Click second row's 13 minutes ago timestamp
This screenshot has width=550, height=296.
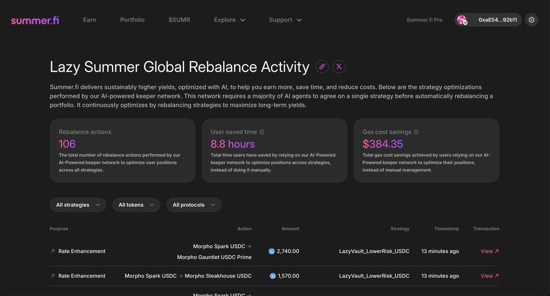pos(440,276)
